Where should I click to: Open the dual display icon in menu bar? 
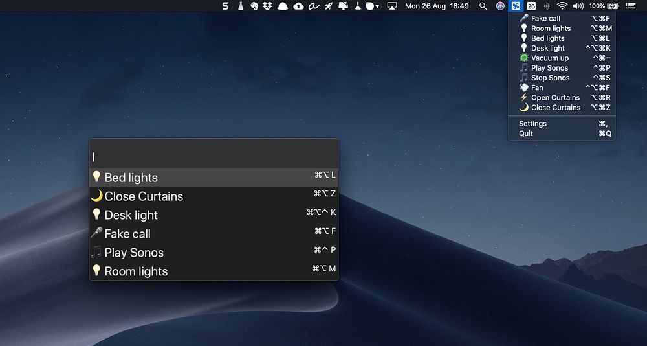343,6
